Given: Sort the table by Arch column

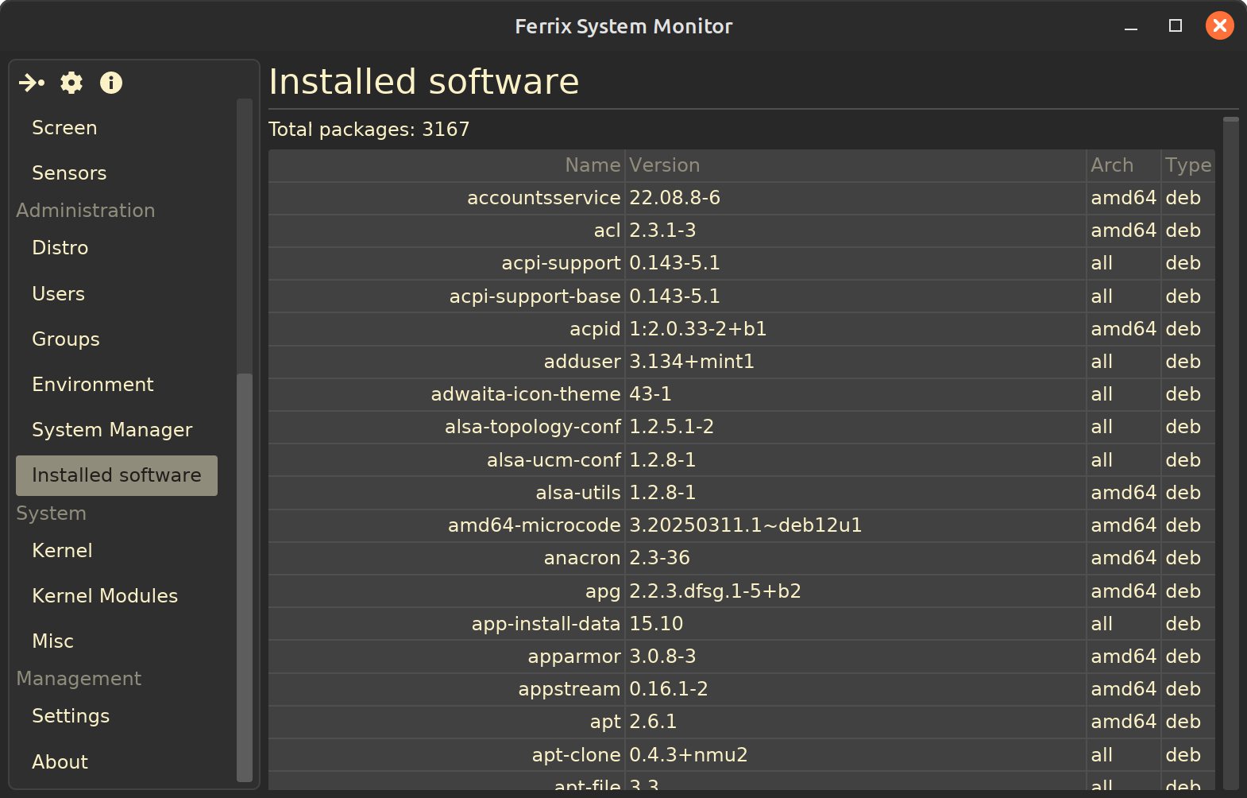Looking at the screenshot, I should point(1112,165).
